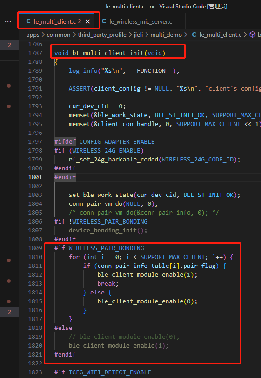Click conn_pair_info_table[i].pair_flag expression
The image size is (261, 378).
click(x=156, y=266)
